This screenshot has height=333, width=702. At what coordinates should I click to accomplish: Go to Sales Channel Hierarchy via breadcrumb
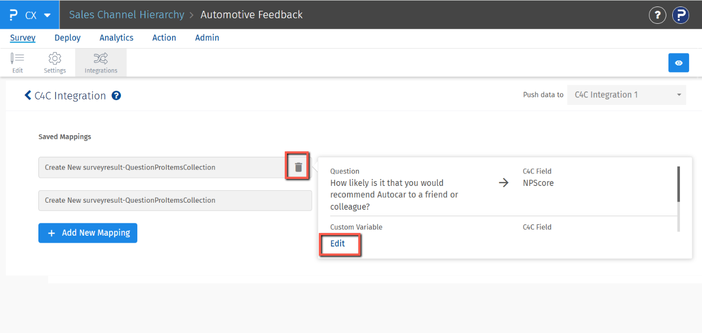click(126, 15)
